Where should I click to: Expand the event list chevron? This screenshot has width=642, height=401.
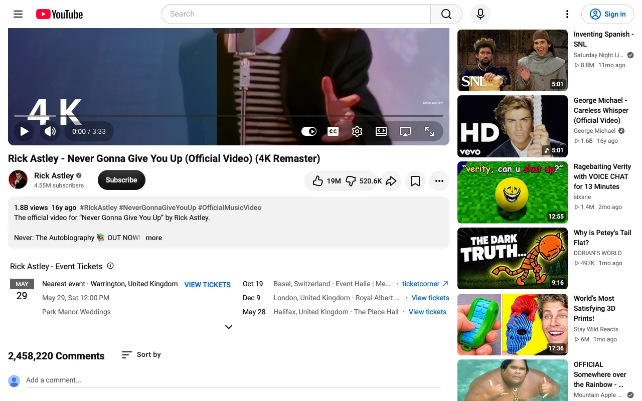(229, 327)
